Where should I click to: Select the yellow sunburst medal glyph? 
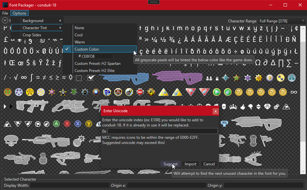tap(258, 78)
